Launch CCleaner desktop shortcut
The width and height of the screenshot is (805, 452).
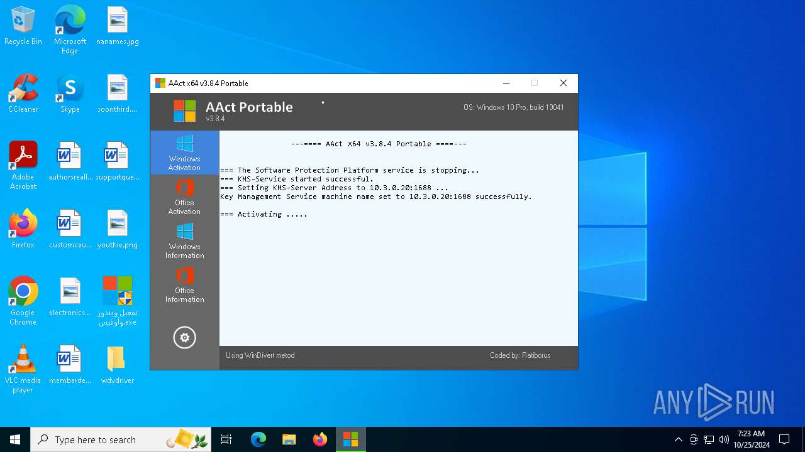[23, 94]
